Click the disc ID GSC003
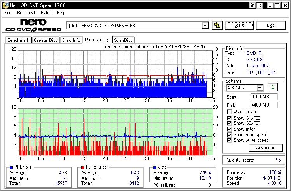The width and height of the screenshot is (291, 191). pyautogui.click(x=254, y=60)
